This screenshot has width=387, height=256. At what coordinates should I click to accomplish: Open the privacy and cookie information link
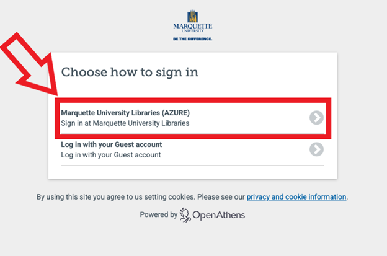tap(296, 197)
